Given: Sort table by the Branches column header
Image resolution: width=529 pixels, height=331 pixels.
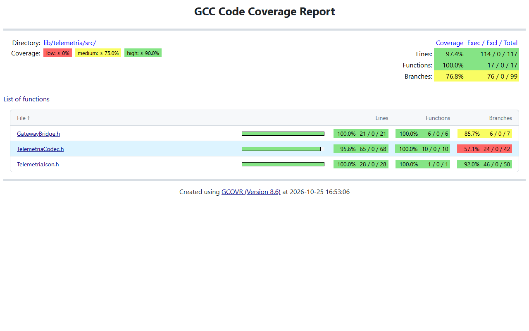Looking at the screenshot, I should tap(500, 118).
